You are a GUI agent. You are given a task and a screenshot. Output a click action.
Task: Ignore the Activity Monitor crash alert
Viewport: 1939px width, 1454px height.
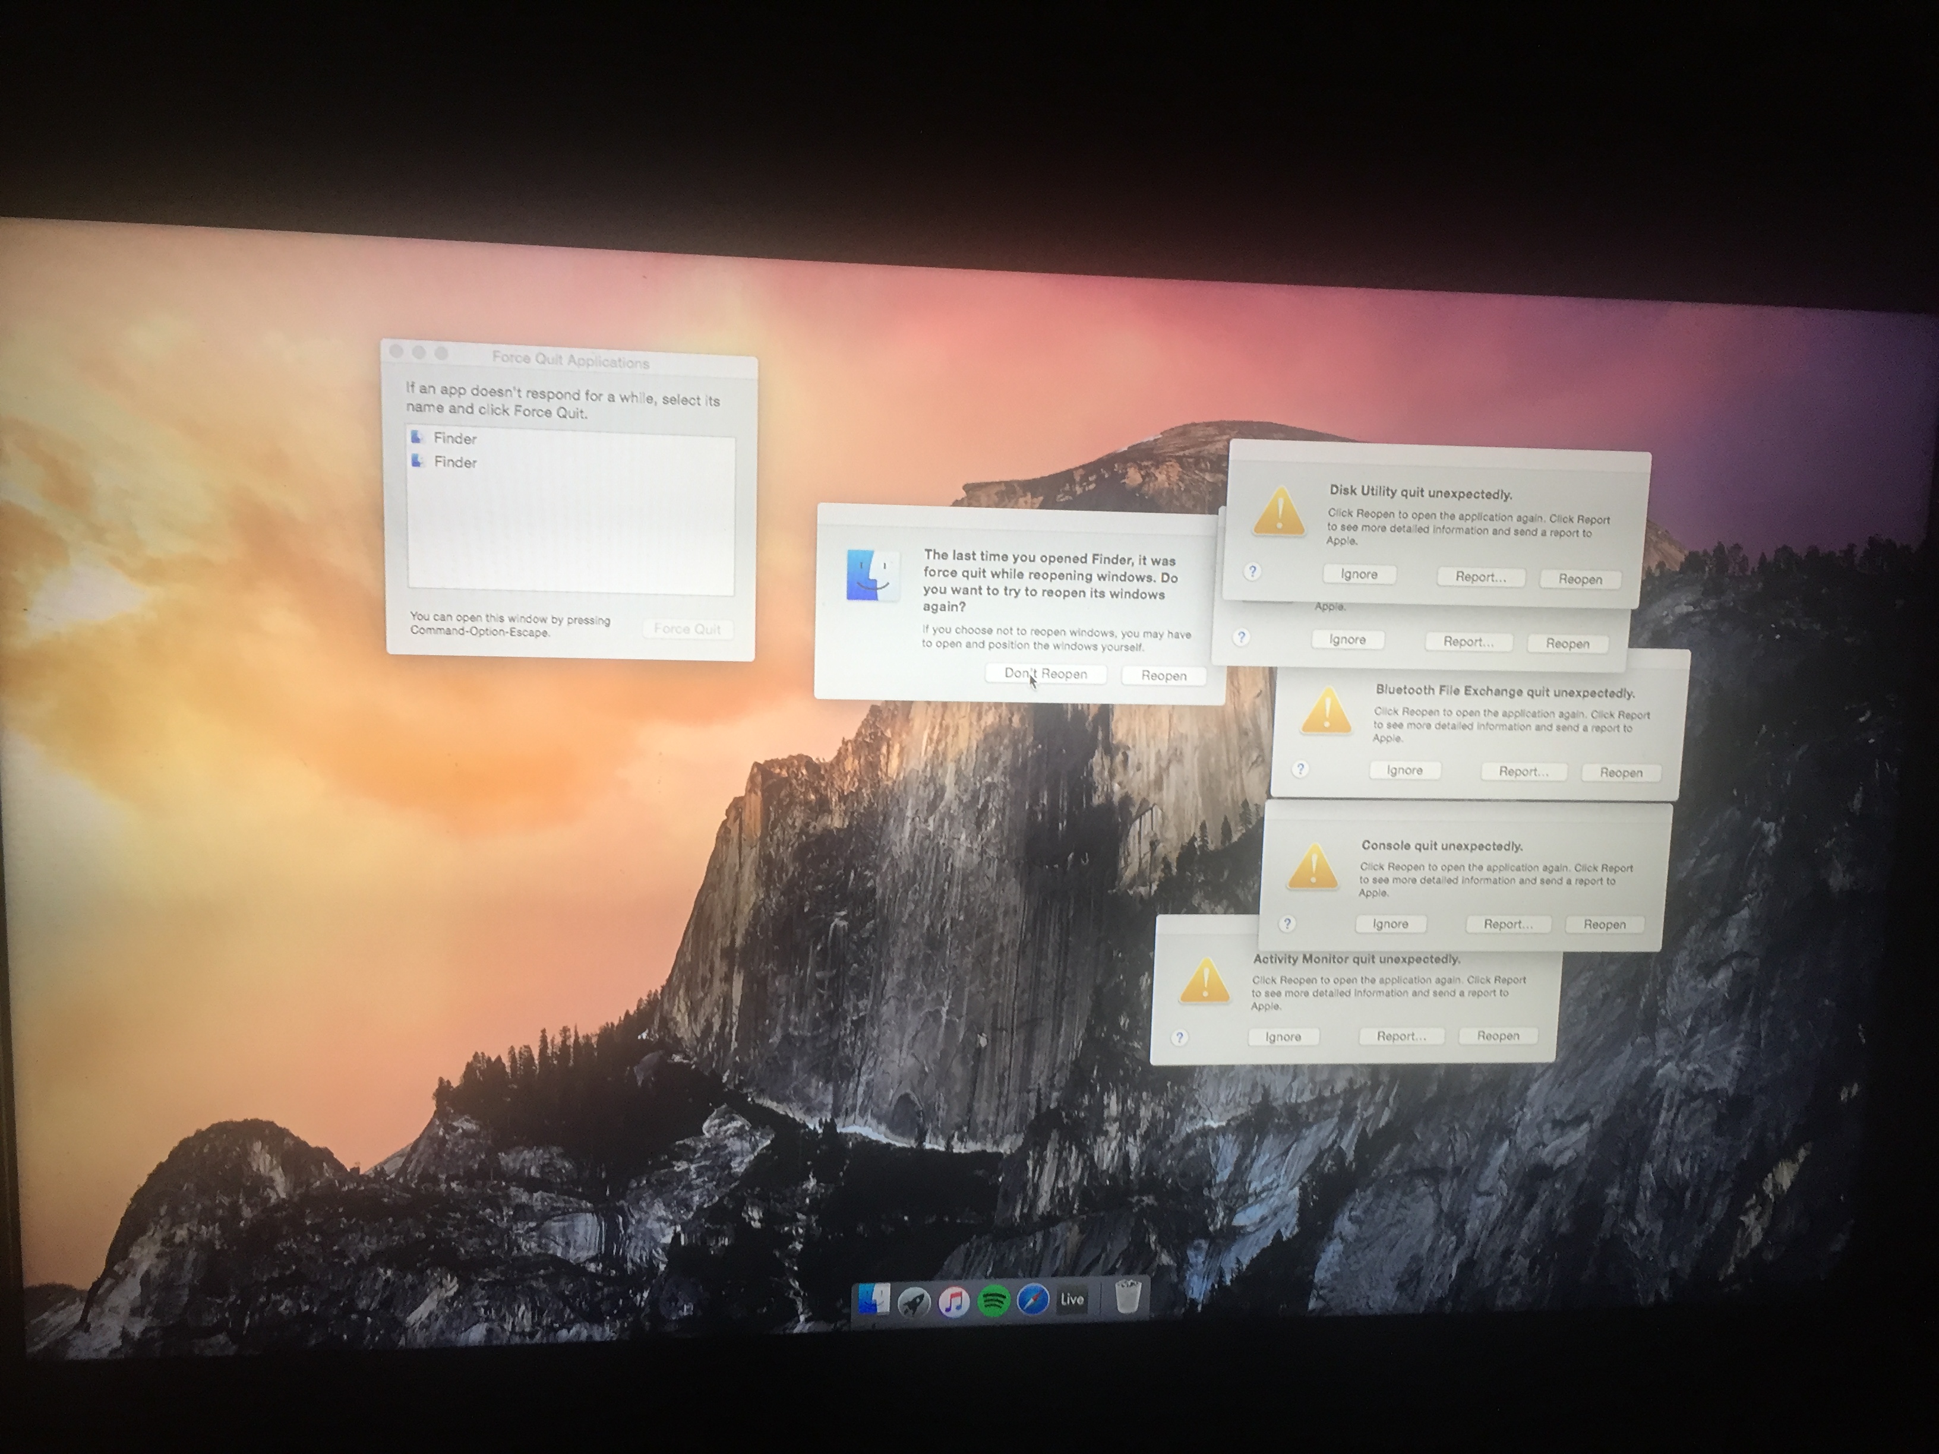click(x=1283, y=1037)
